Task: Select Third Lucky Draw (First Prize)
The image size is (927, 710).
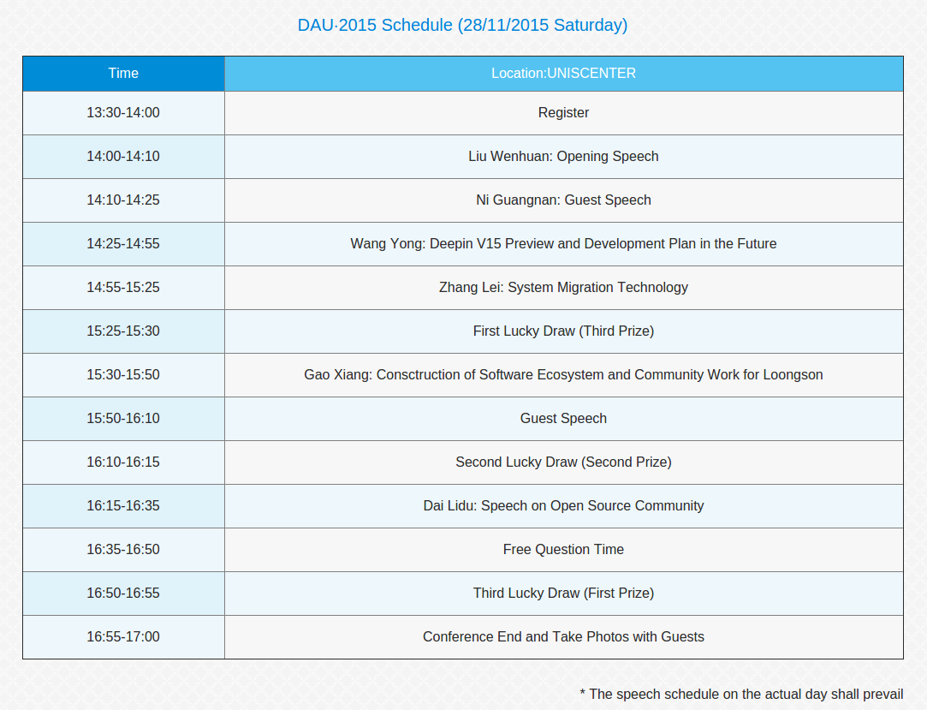Action: pos(564,594)
